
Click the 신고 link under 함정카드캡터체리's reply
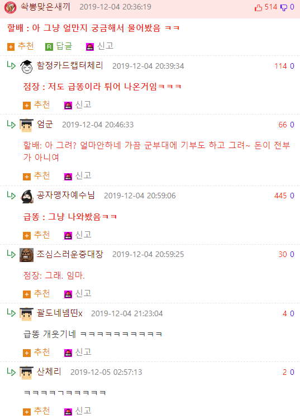(83, 105)
